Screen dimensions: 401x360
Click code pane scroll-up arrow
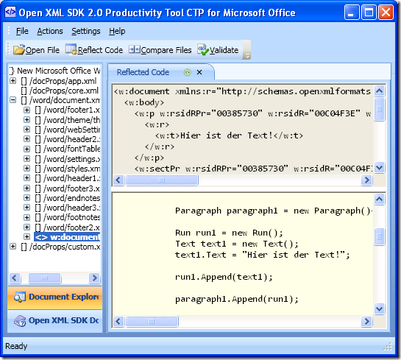point(379,200)
